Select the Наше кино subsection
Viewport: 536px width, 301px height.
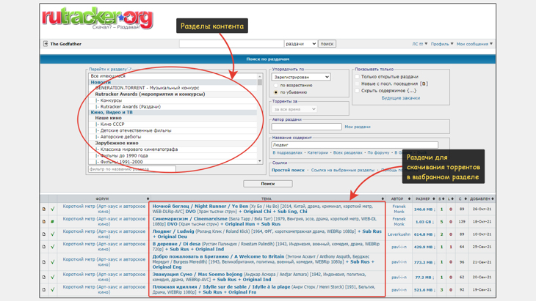(173, 118)
